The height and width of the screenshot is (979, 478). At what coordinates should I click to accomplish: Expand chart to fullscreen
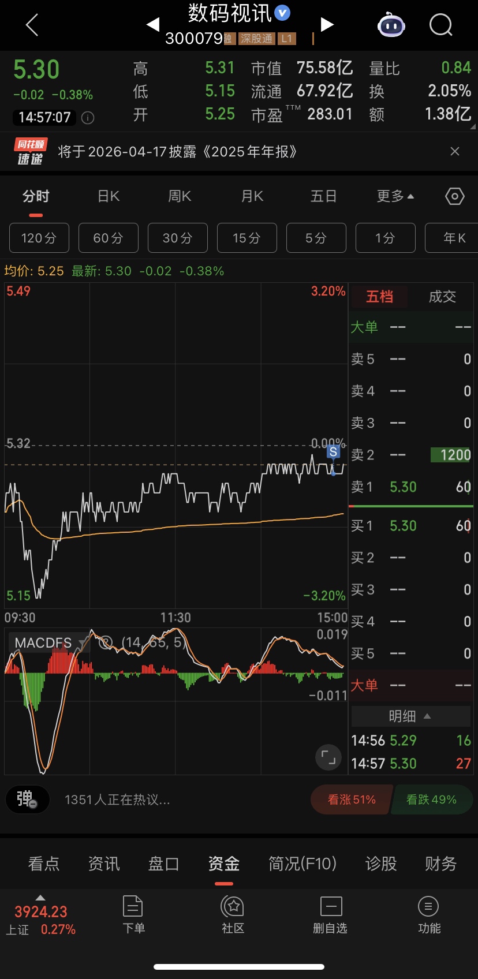coord(328,757)
